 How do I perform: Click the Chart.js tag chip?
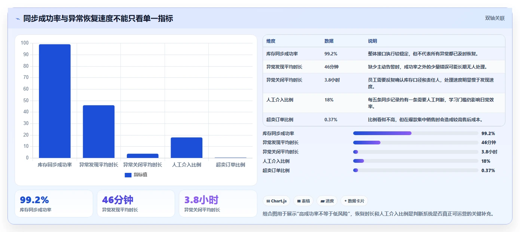click(x=276, y=201)
